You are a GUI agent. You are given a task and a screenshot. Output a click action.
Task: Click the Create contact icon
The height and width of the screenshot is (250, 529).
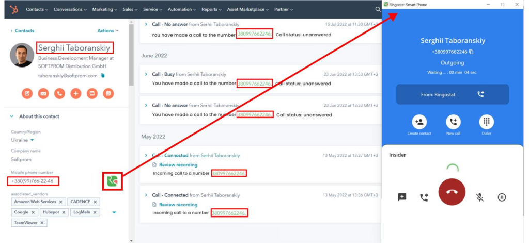pyautogui.click(x=419, y=122)
